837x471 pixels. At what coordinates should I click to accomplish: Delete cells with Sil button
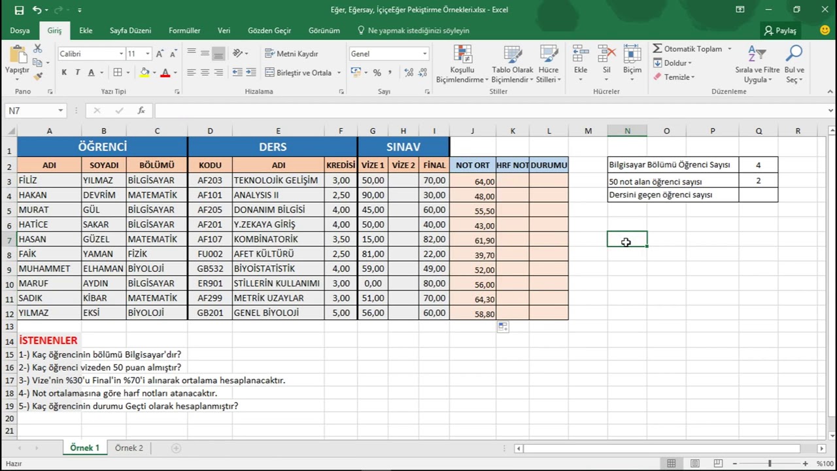click(607, 64)
